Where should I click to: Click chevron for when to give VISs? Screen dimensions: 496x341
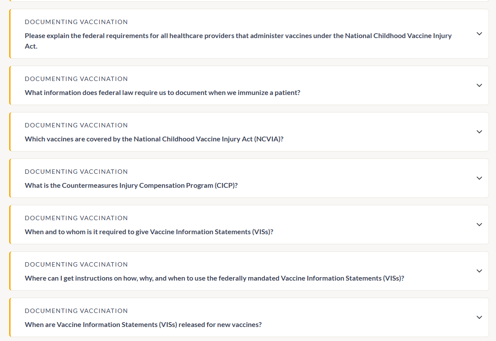pos(479,225)
